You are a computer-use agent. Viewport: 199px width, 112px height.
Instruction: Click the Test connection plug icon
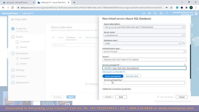158,97
